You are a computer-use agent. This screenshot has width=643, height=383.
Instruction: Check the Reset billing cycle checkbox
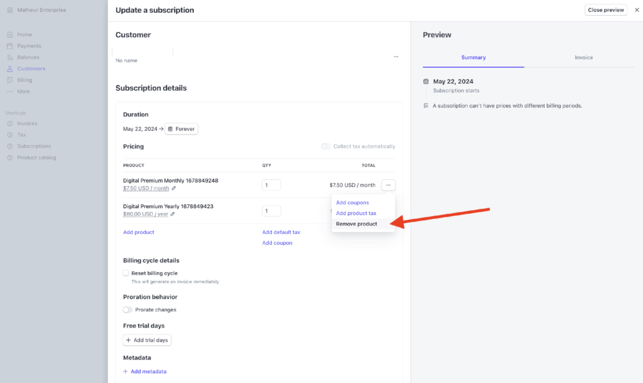point(126,273)
